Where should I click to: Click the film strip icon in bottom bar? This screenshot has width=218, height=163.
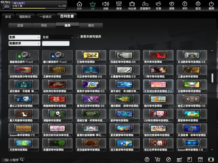pos(211,160)
